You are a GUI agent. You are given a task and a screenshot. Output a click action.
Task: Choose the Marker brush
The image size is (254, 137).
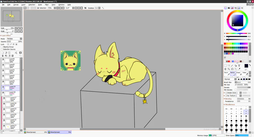(x=233, y=73)
